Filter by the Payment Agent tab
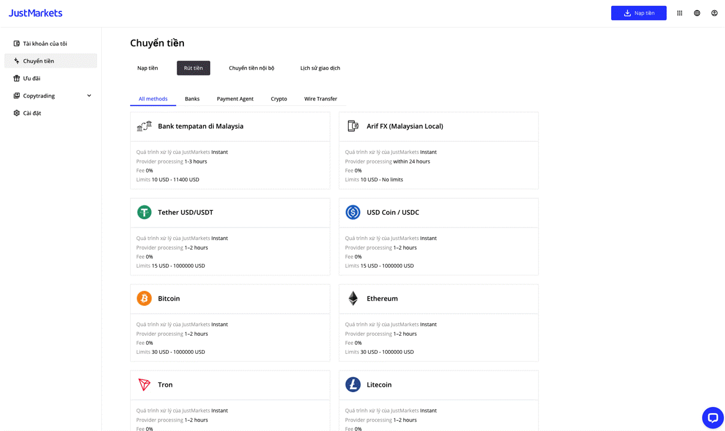725x431 pixels. pos(235,99)
